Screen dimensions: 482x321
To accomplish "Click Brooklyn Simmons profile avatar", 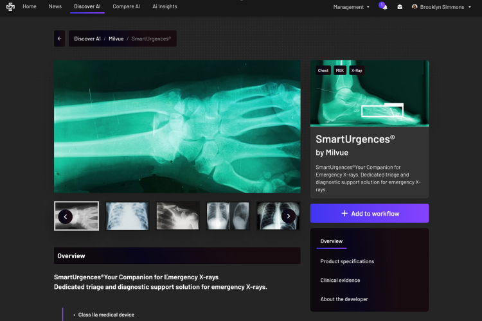I will tap(415, 7).
